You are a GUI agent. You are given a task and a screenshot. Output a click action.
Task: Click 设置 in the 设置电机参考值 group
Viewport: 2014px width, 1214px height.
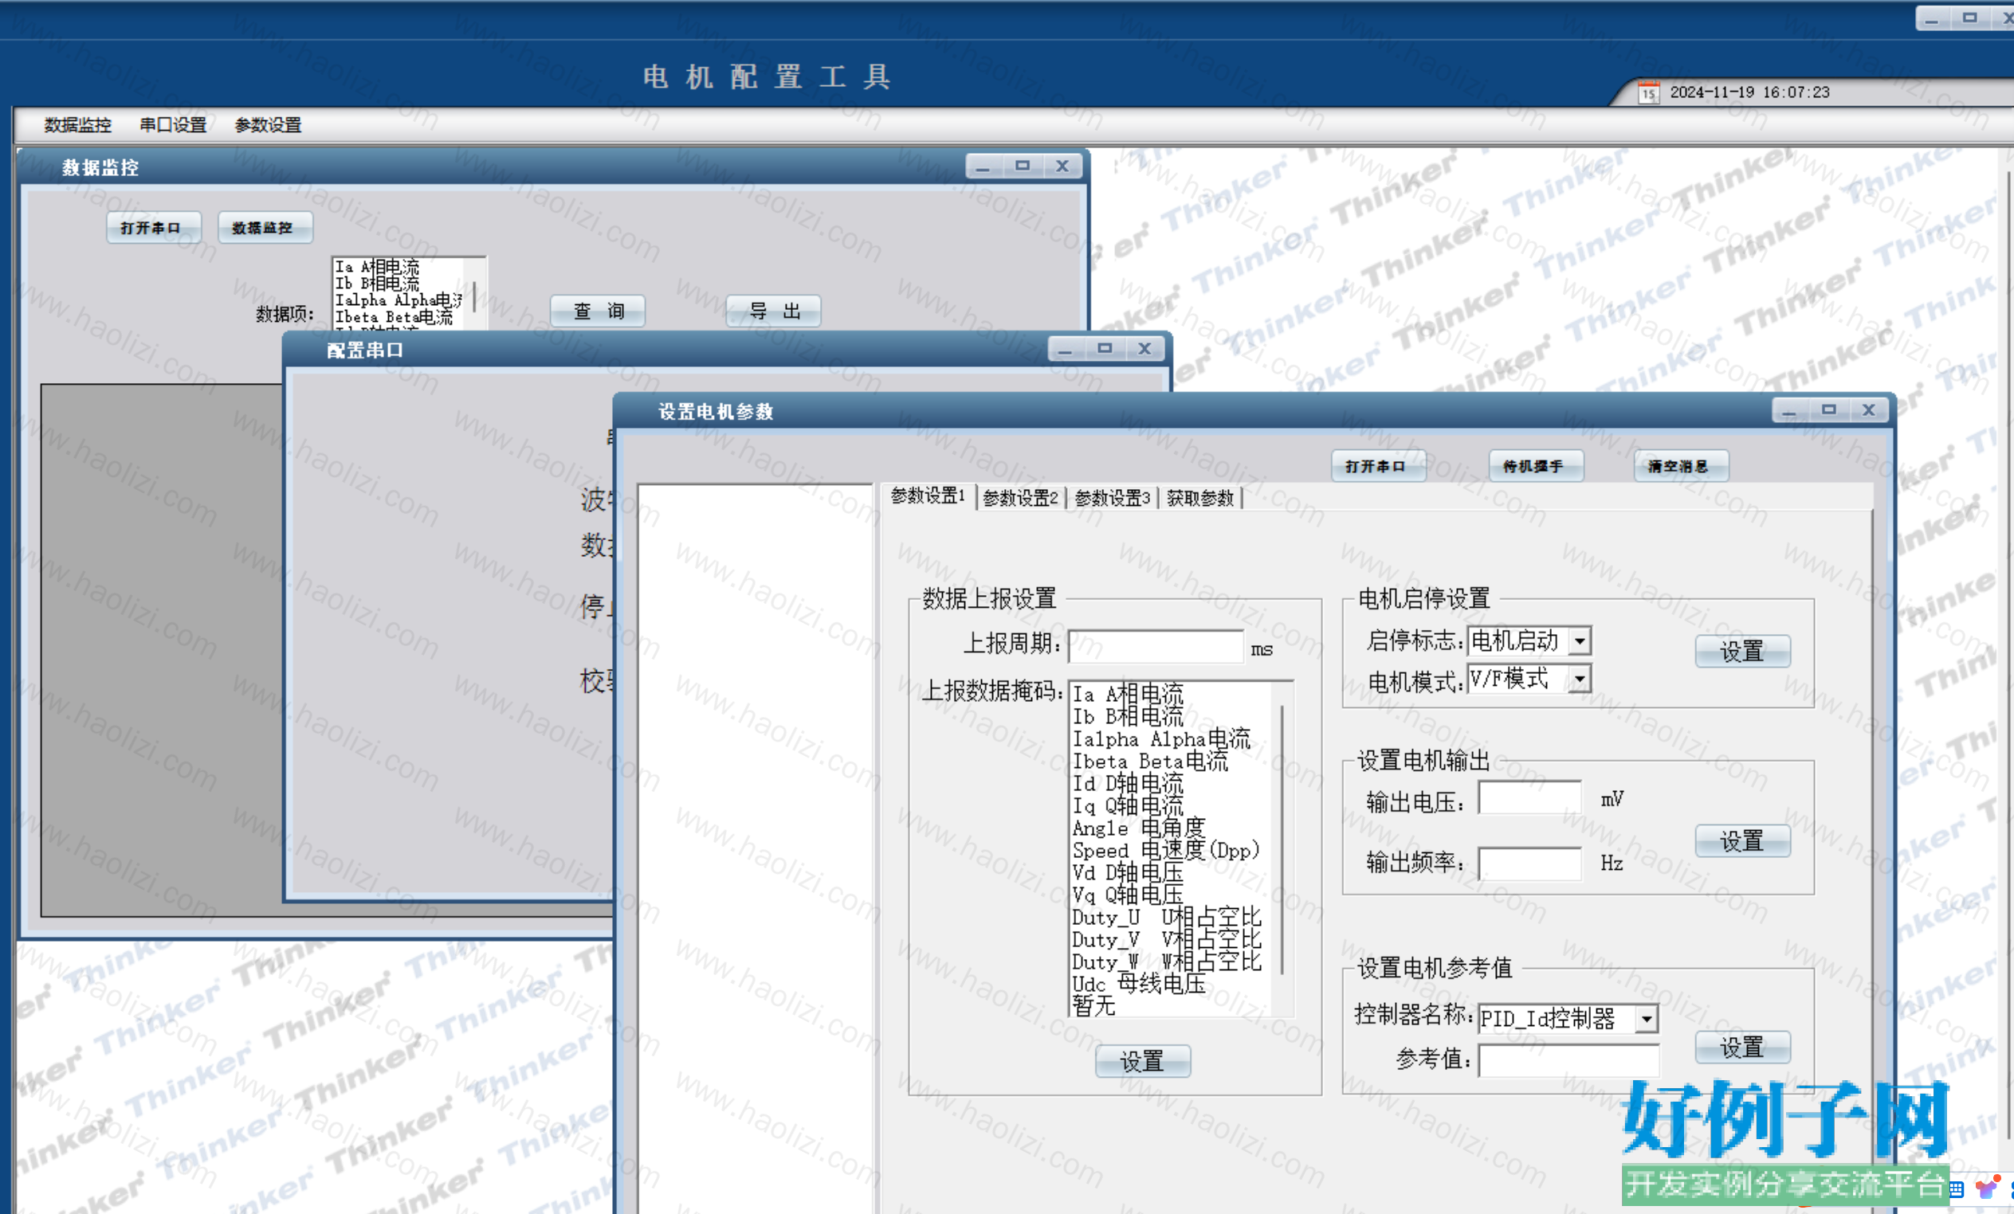click(x=1741, y=1048)
